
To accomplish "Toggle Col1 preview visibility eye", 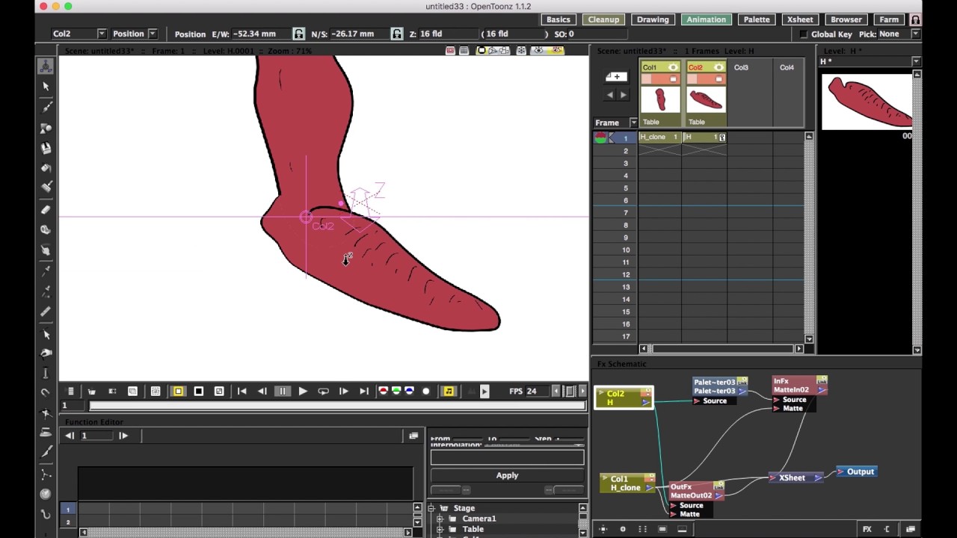I will pos(673,67).
